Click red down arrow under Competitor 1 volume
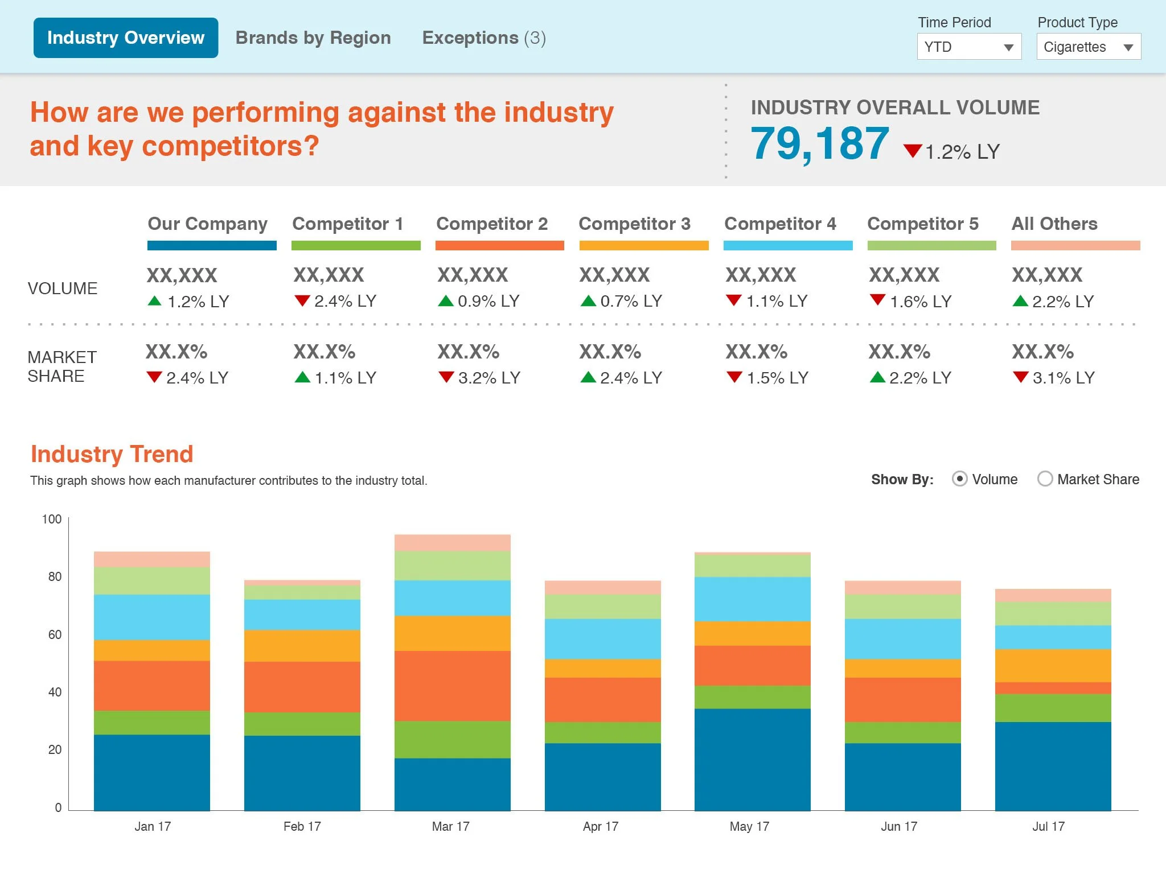Viewport: 1166px width, 874px height. [x=302, y=300]
